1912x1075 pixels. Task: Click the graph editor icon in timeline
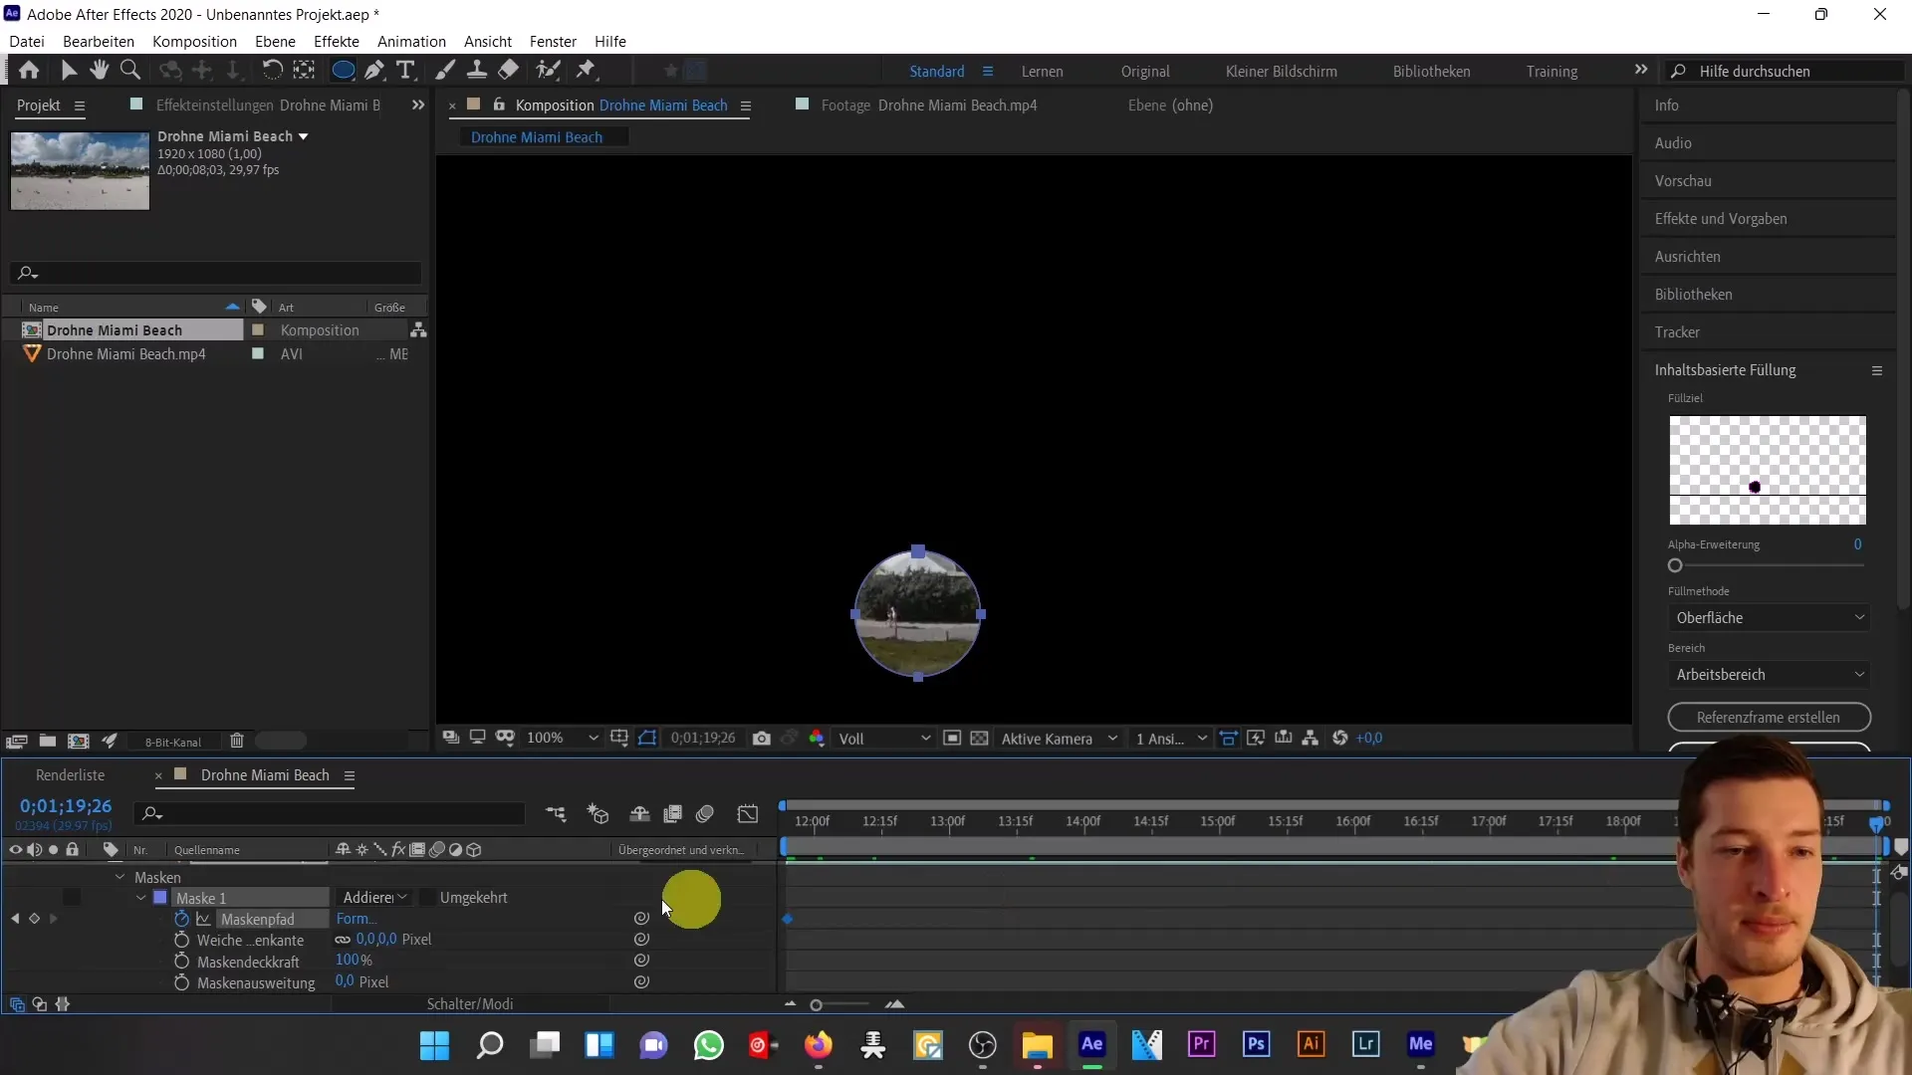click(748, 814)
